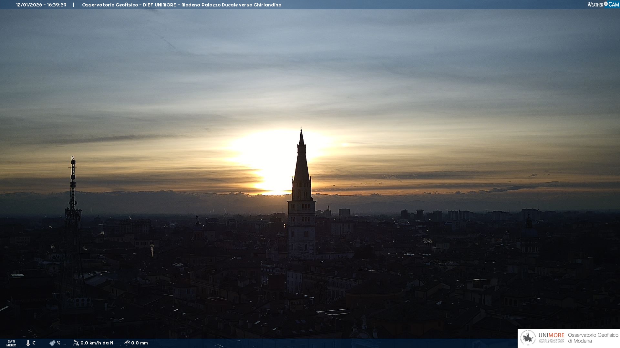
Task: Click the DATI METEO label
Action: pos(11,343)
